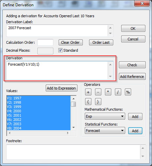The image size is (152, 166).
Task: Click the Order Last button
Action: click(101, 42)
